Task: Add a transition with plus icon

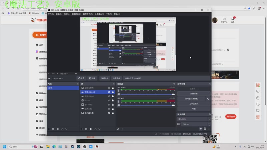Action: [201, 129]
